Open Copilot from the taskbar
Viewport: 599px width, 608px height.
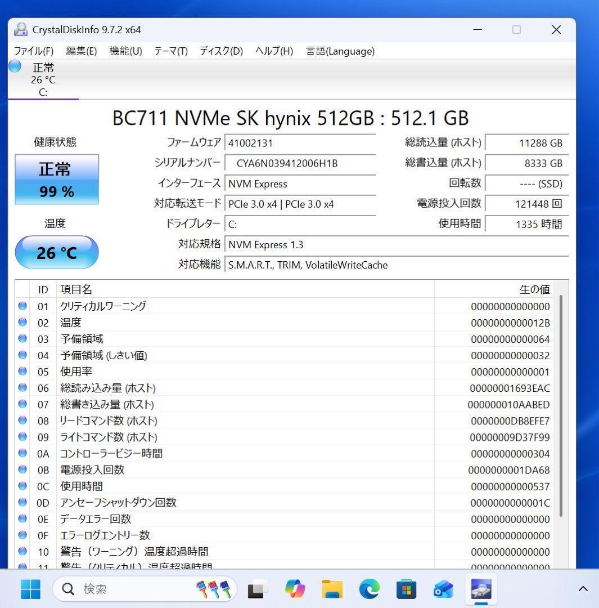[295, 589]
